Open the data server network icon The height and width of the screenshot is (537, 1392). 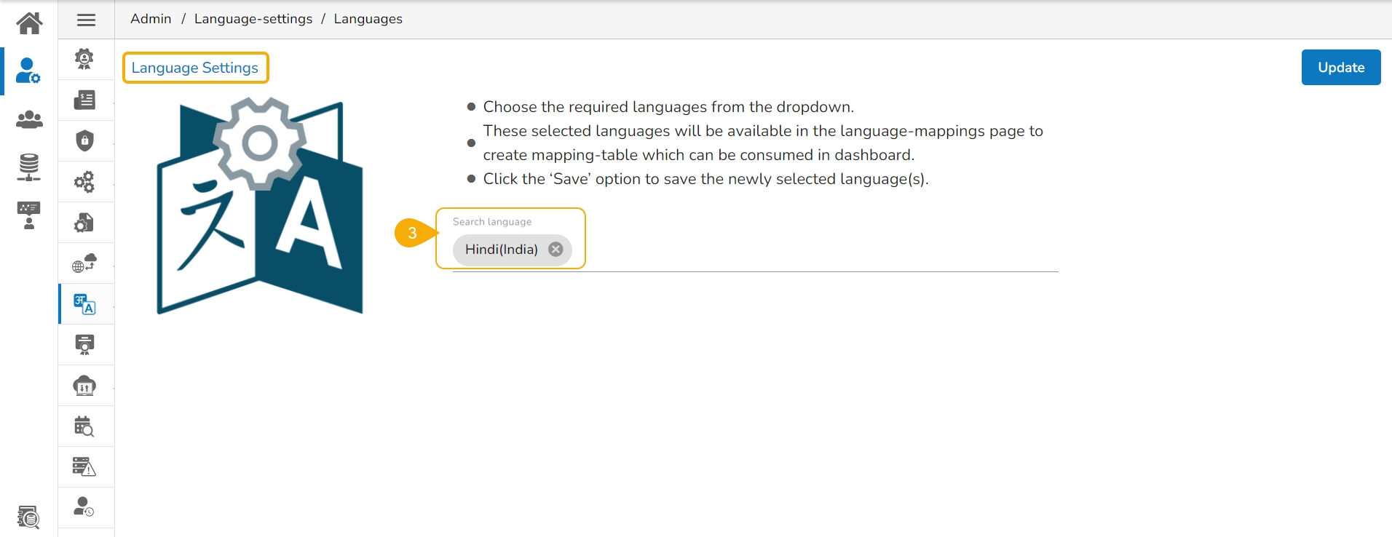pyautogui.click(x=29, y=167)
